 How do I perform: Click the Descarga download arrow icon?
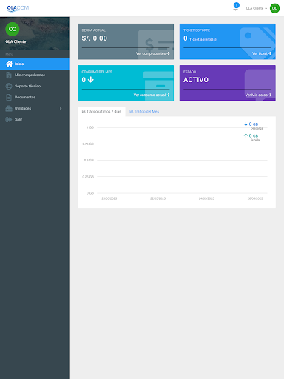(x=246, y=124)
